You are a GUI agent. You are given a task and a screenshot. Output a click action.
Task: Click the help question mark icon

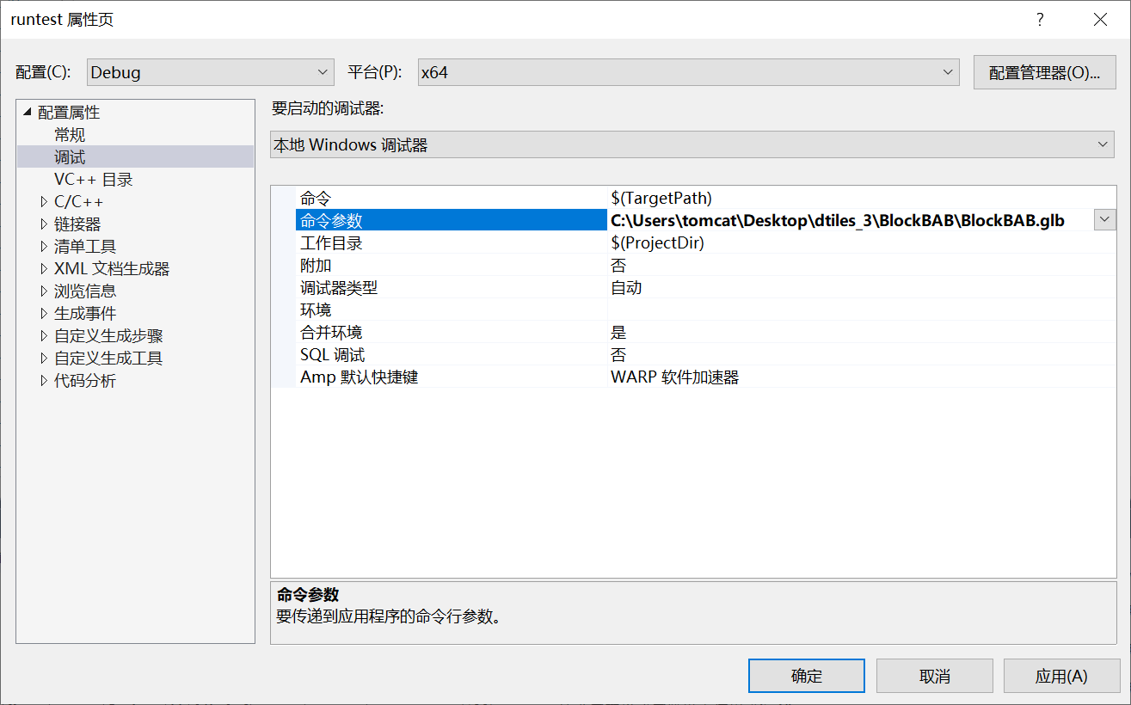tap(1040, 19)
